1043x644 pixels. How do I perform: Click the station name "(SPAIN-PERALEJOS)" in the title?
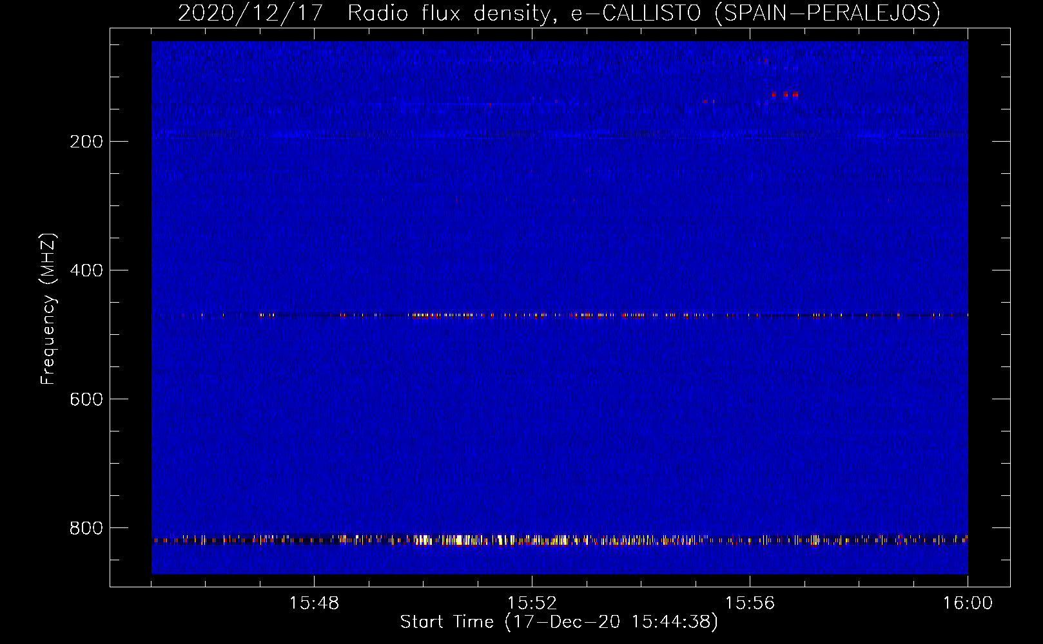point(827,13)
